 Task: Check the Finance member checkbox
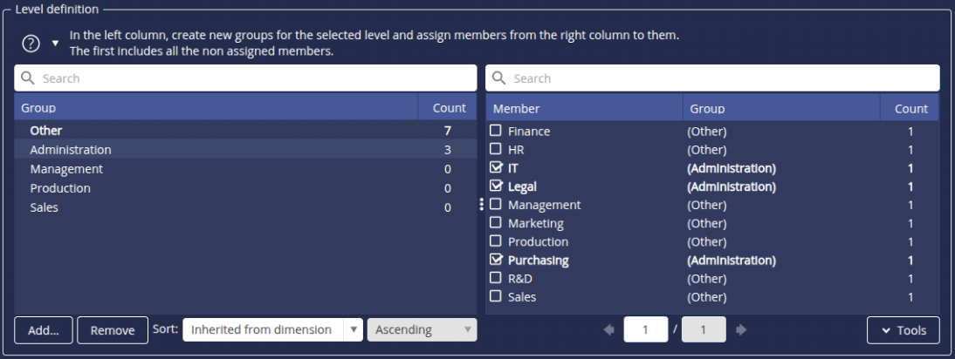coord(496,131)
